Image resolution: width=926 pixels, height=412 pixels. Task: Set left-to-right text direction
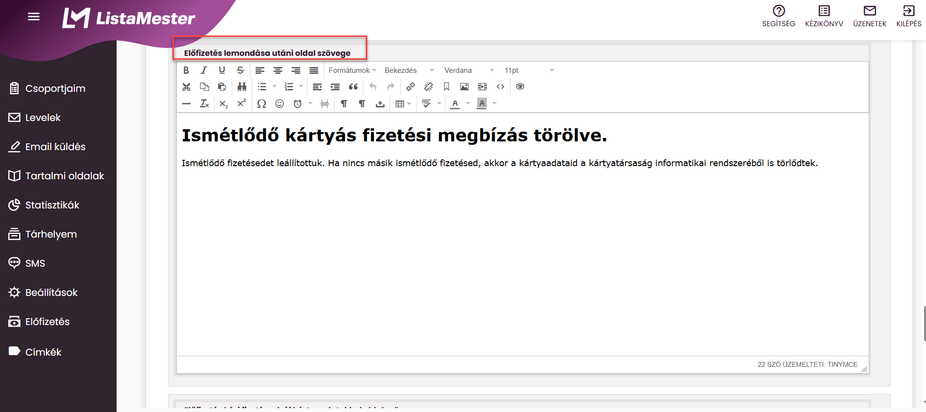(x=344, y=103)
